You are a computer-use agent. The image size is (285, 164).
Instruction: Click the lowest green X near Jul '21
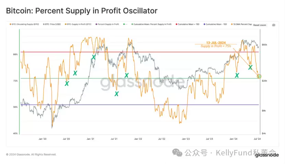tap(117, 93)
